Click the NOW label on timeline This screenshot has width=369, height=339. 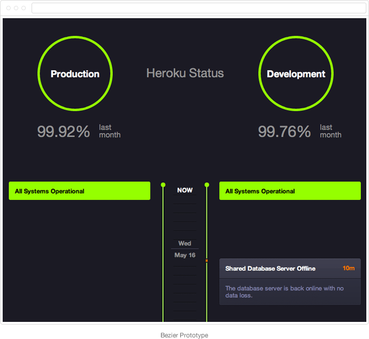[185, 190]
